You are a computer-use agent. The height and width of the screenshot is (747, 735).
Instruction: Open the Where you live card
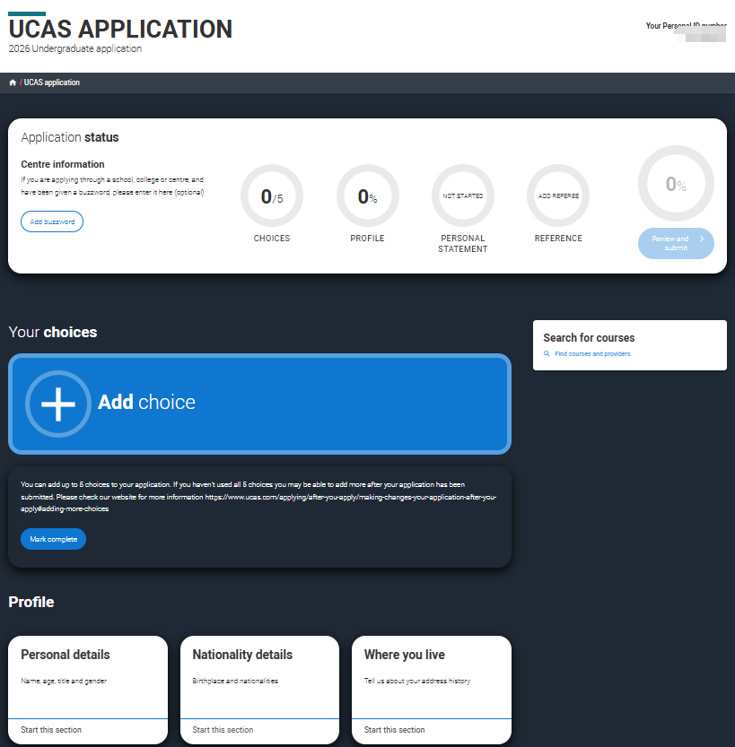(x=432, y=690)
